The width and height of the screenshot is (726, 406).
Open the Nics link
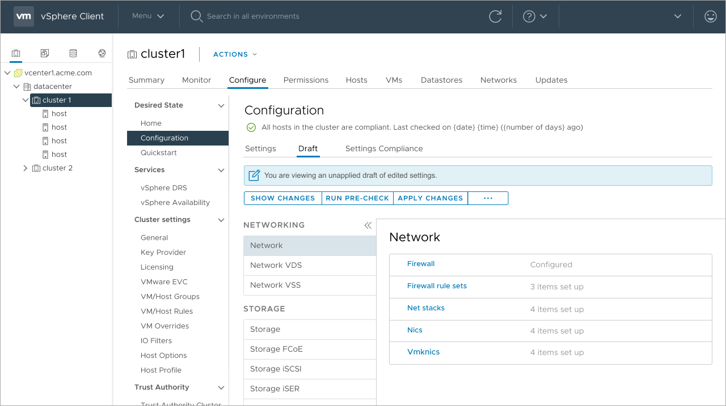pyautogui.click(x=415, y=330)
